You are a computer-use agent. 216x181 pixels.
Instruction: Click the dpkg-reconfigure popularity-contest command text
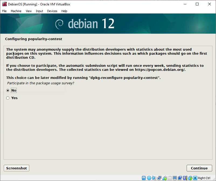click(124, 78)
